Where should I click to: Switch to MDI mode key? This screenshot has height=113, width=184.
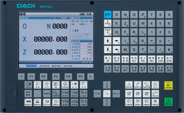click(x=56, y=85)
